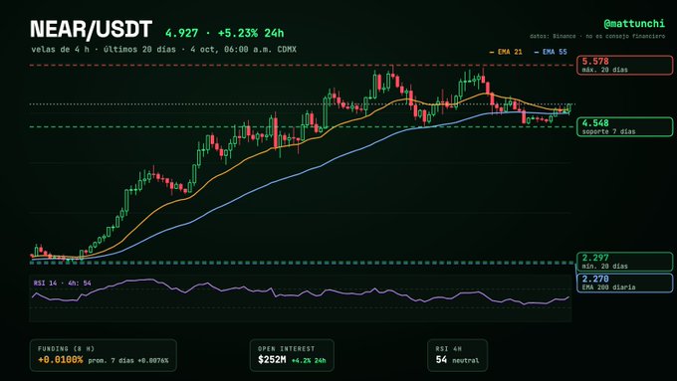
Task: Select the EMA 55 legend entry
Action: (551, 52)
